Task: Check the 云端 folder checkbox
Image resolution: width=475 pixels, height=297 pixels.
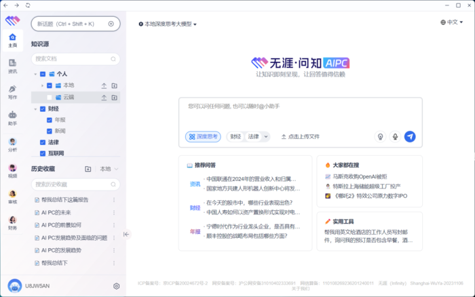Action: (50, 98)
